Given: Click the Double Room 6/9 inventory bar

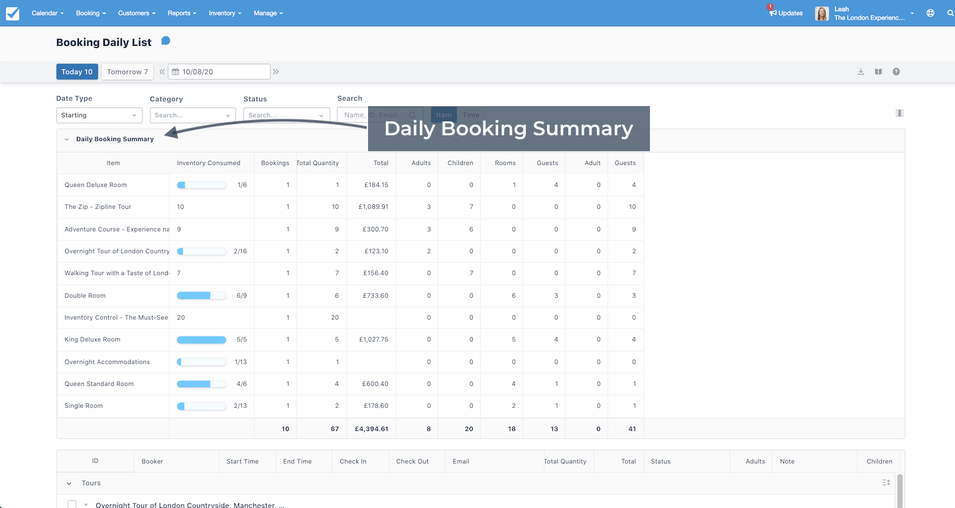Looking at the screenshot, I should click(x=202, y=296).
